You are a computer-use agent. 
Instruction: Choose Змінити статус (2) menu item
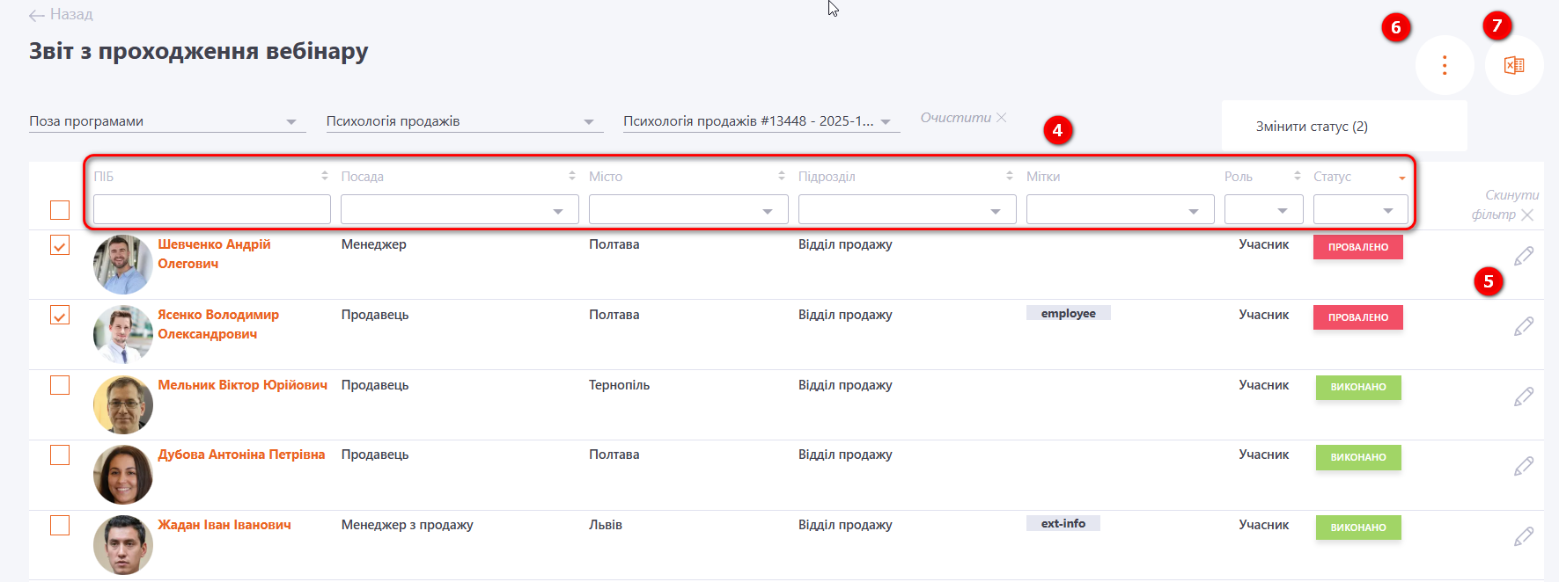(x=1311, y=127)
